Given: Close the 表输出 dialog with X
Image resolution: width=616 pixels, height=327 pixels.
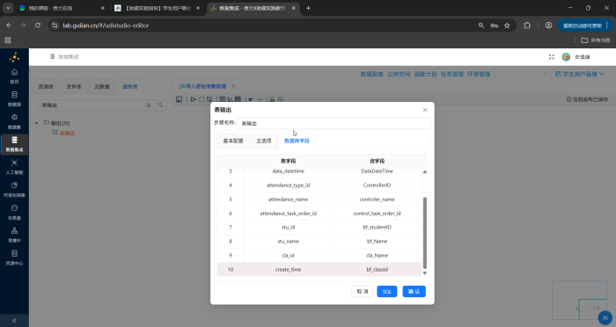Looking at the screenshot, I should 425,110.
